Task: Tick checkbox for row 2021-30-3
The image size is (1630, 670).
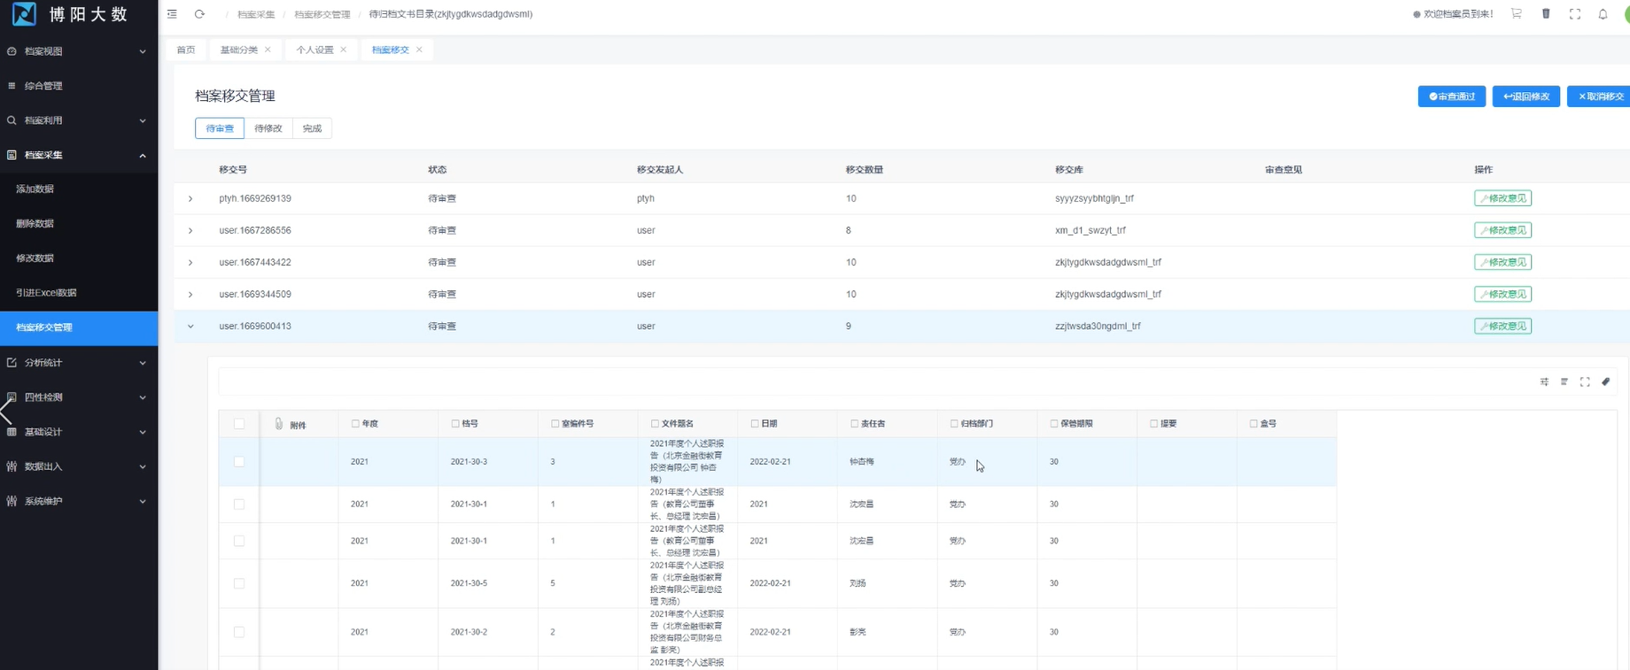Action: coord(239,462)
